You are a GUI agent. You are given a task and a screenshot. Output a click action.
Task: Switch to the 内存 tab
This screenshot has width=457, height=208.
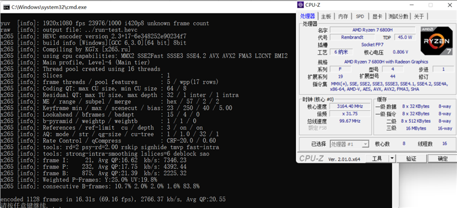click(343, 17)
